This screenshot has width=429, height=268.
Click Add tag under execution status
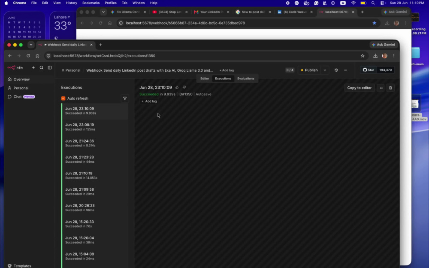149,101
